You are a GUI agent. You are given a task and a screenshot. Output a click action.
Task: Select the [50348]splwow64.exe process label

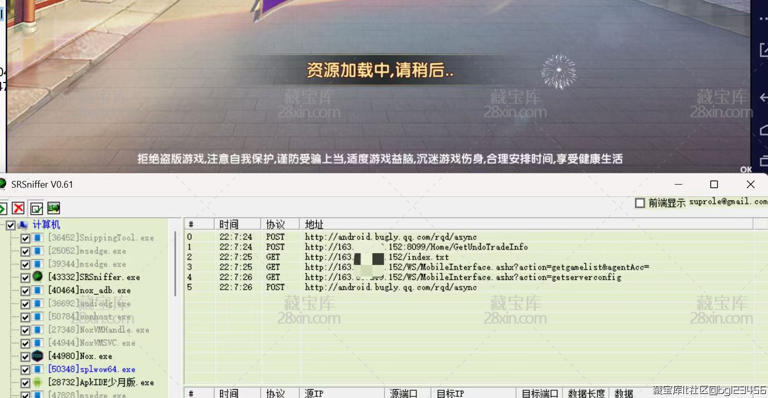point(91,369)
